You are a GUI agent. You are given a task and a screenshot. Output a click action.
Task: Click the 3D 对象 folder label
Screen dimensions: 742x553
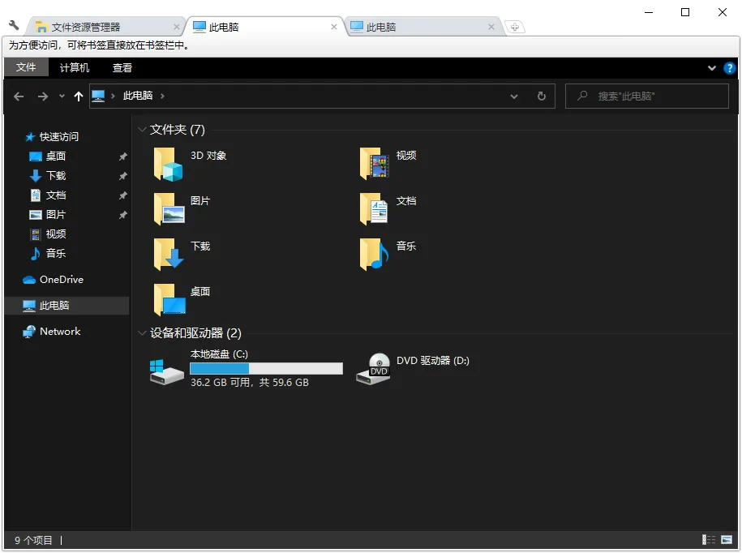click(208, 156)
